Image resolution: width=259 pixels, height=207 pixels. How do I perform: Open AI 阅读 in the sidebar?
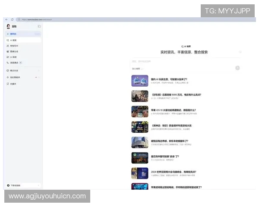[x=23, y=57]
